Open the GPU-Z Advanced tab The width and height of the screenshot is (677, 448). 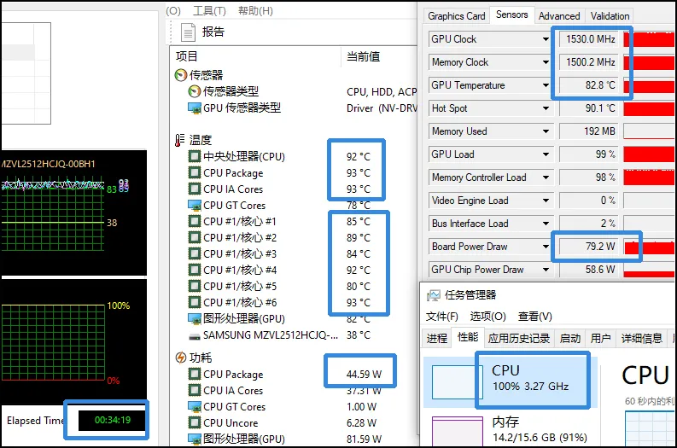559,16
